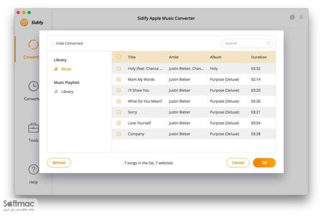Sort by the Title column header
Image resolution: width=323 pixels, height=216 pixels.
pyautogui.click(x=131, y=57)
